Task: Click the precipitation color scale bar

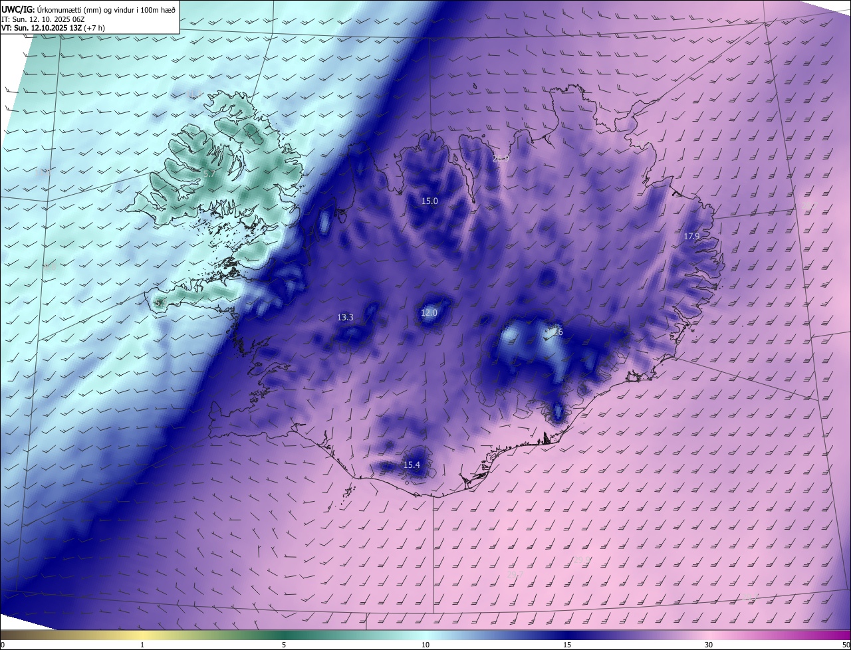Action: [x=425, y=635]
